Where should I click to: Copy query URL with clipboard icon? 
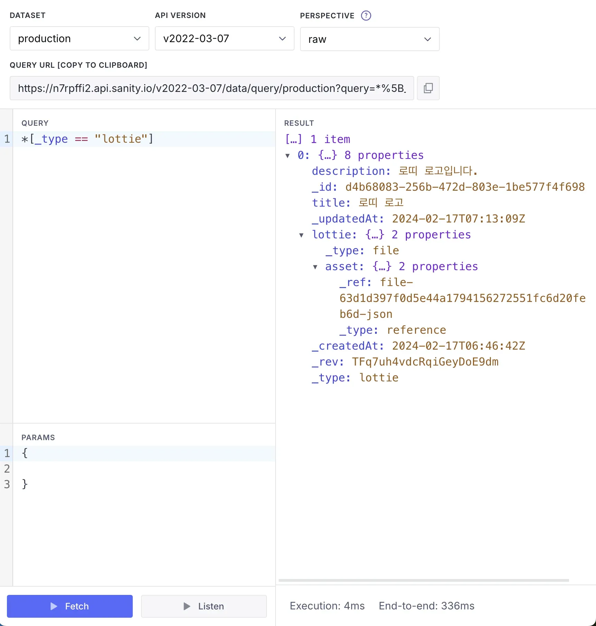click(x=428, y=88)
